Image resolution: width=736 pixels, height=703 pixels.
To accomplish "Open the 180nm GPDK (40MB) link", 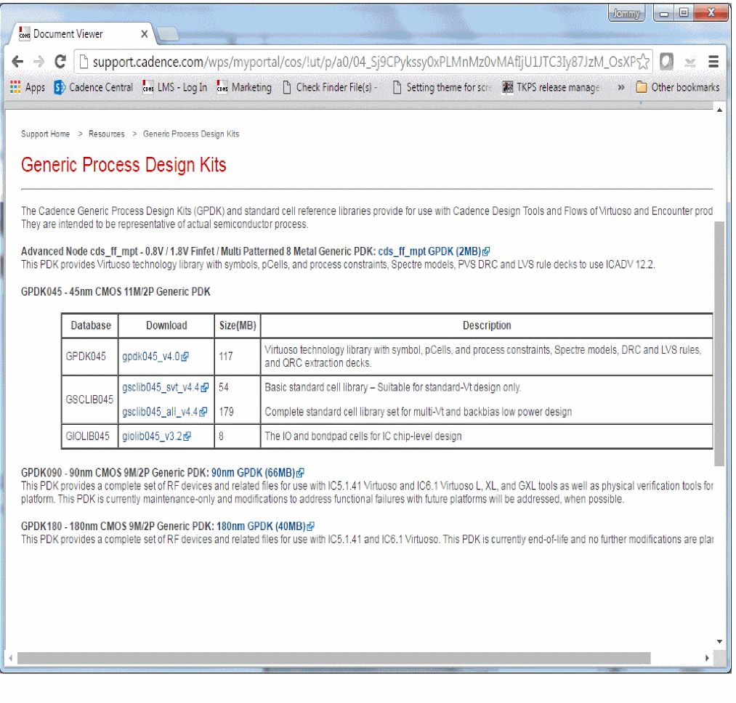I will pos(265,526).
